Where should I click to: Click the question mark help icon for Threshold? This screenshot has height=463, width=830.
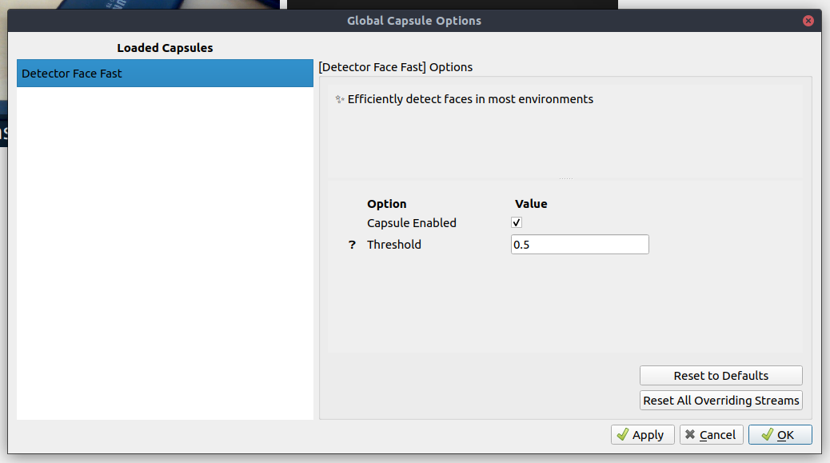[x=352, y=245]
